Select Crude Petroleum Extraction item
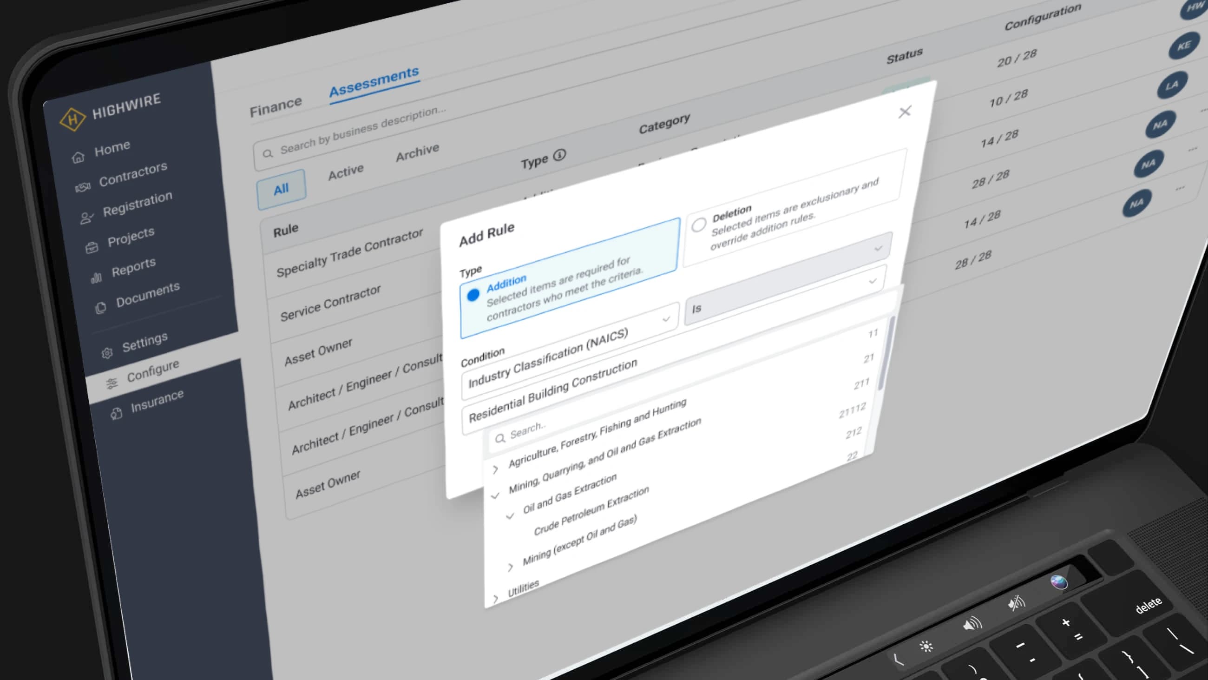Image resolution: width=1208 pixels, height=680 pixels. 591,511
